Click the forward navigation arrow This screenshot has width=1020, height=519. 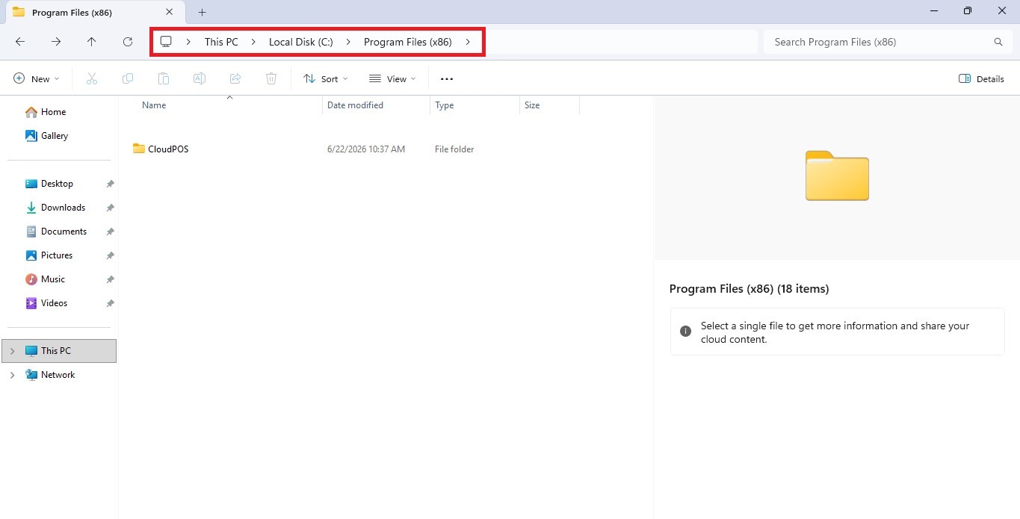(x=56, y=42)
